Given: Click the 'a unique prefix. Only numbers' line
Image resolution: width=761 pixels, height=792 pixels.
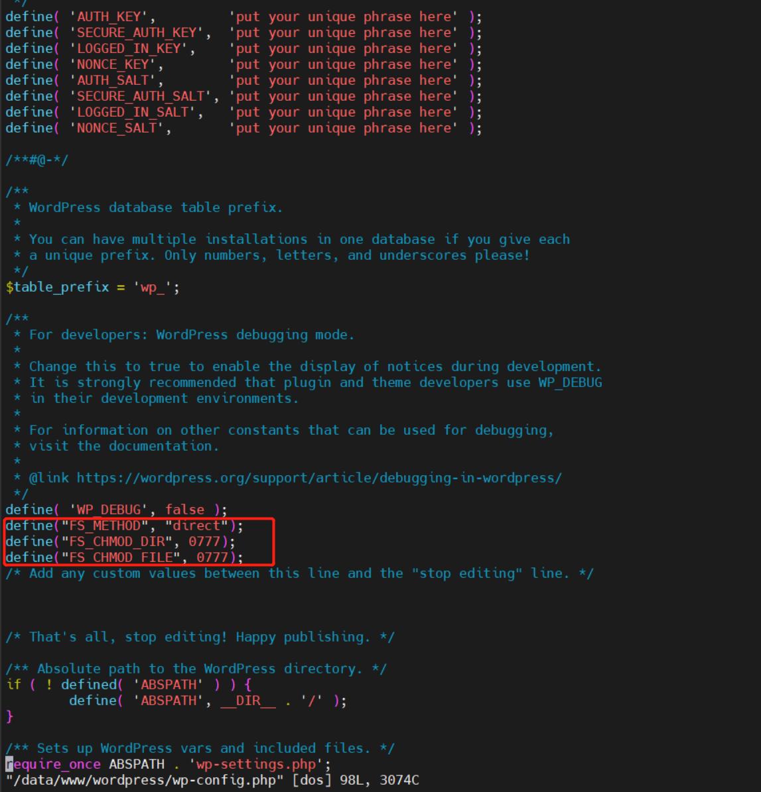Looking at the screenshot, I should point(279,255).
